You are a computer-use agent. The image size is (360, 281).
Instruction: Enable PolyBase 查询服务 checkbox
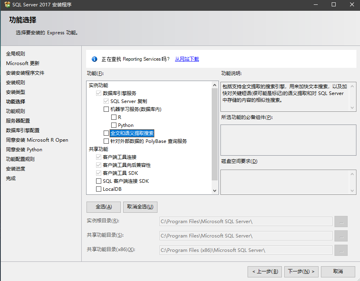point(106,141)
